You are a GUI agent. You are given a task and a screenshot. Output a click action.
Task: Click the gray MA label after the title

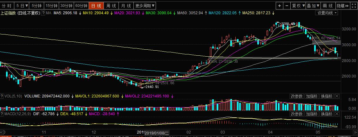point(48,13)
